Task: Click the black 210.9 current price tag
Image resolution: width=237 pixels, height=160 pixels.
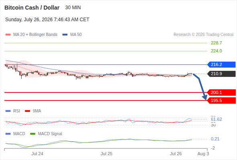Action: (x=221, y=74)
